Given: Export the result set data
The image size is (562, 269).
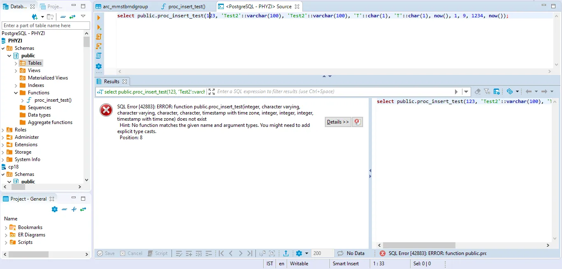Looking at the screenshot, I should [x=286, y=253].
